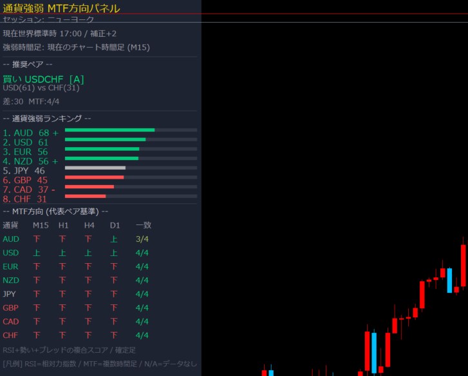Click the USD row M15 上 cell
The width and height of the screenshot is (468, 376).
tap(37, 253)
